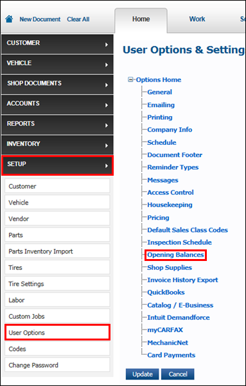The width and height of the screenshot is (246, 386).
Task: Open Document Footer options
Action: pyautogui.click(x=175, y=155)
